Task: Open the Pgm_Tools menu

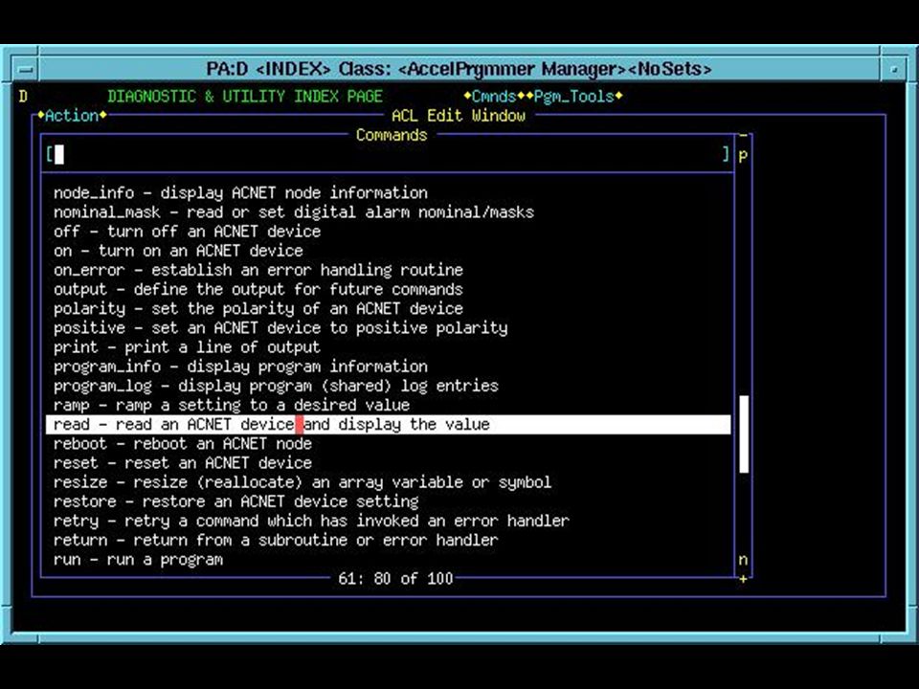Action: coord(573,96)
